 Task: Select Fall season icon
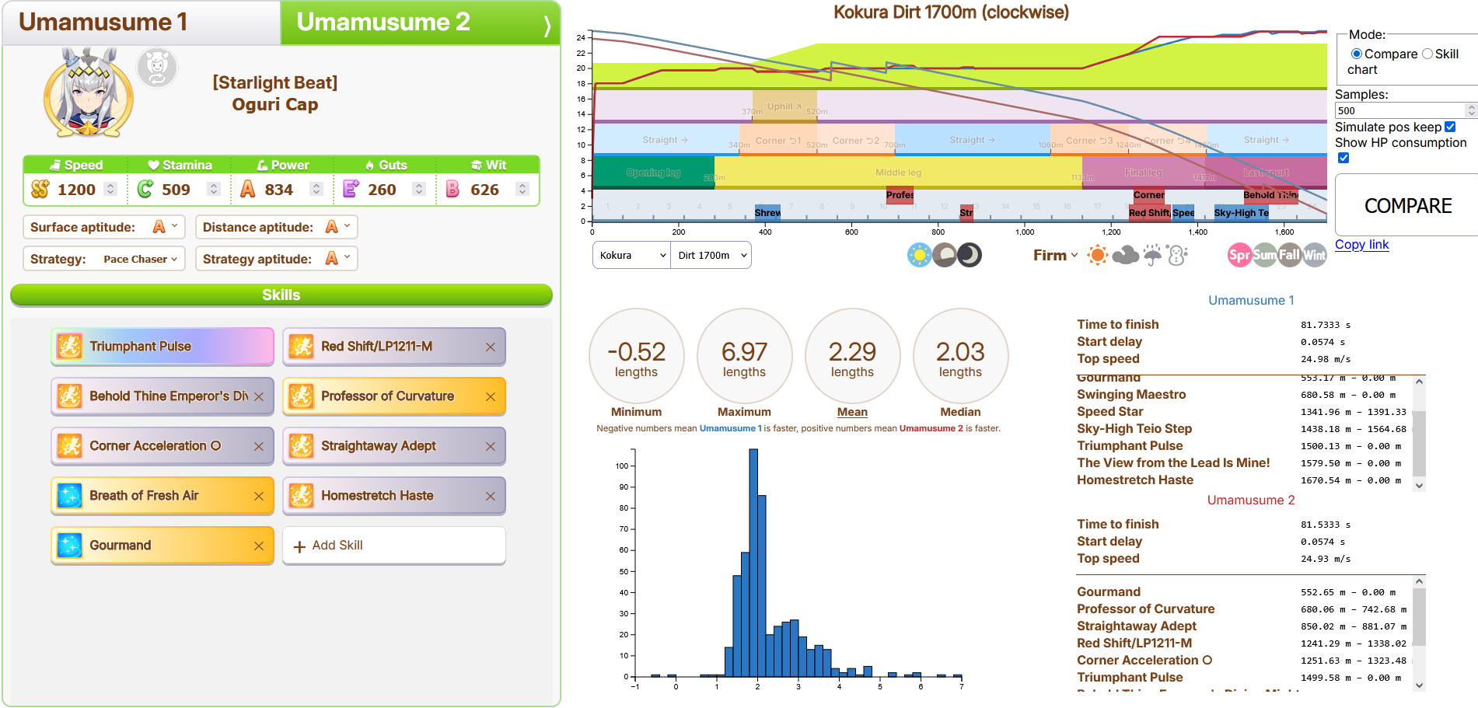[x=1289, y=255]
